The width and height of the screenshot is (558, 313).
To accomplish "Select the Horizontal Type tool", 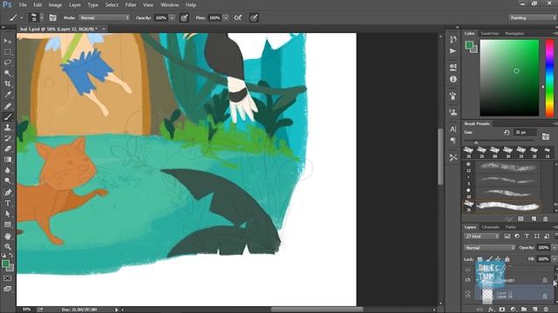I will pos(8,203).
